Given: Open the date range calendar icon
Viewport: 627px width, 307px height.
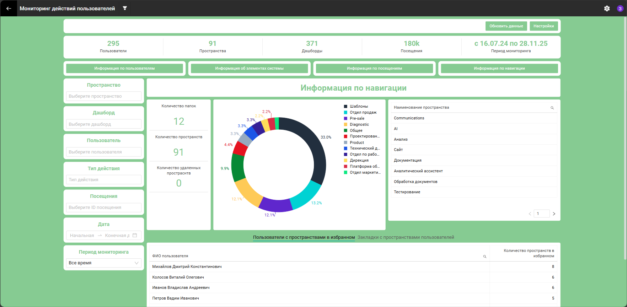Looking at the screenshot, I should coord(135,235).
